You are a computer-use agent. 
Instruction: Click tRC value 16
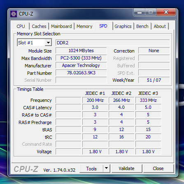121,137
